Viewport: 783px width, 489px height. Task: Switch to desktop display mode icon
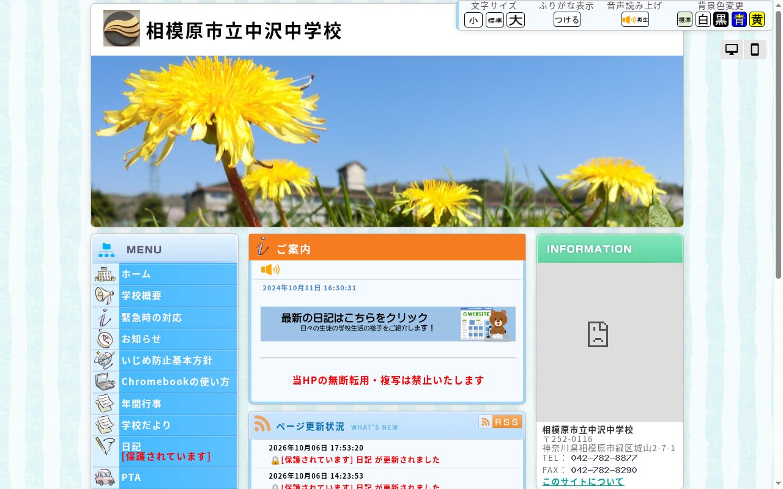tap(732, 50)
